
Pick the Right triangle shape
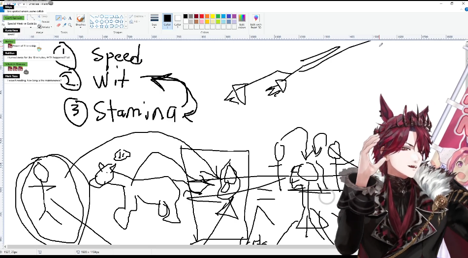click(x=92, y=22)
